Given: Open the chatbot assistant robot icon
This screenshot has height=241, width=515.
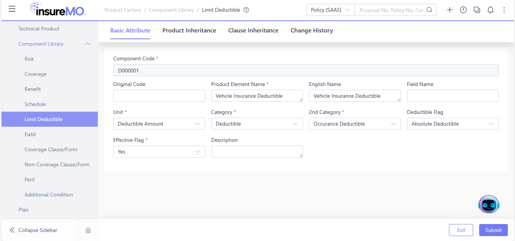Looking at the screenshot, I should 489,204.
